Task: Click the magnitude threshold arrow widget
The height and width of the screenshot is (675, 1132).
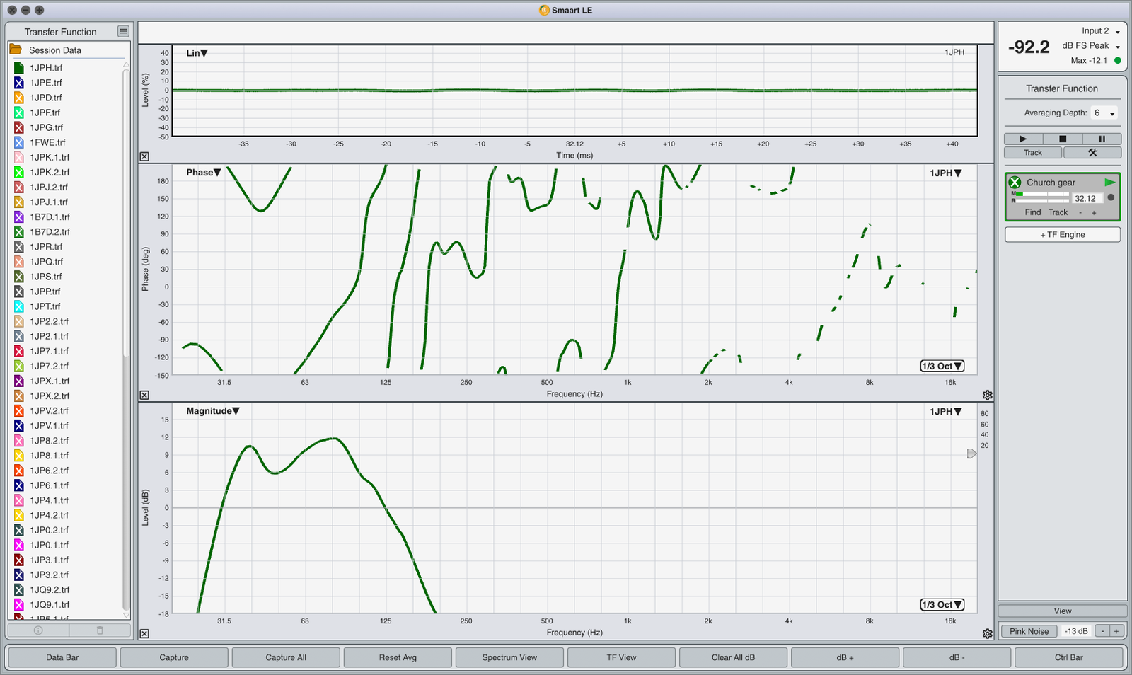Action: 971,454
